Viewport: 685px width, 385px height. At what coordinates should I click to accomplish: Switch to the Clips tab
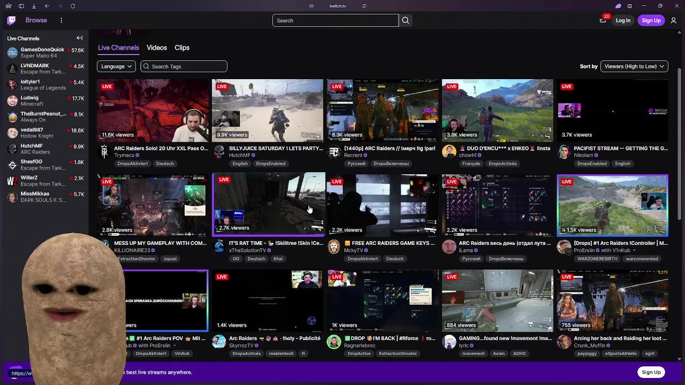pos(182,48)
